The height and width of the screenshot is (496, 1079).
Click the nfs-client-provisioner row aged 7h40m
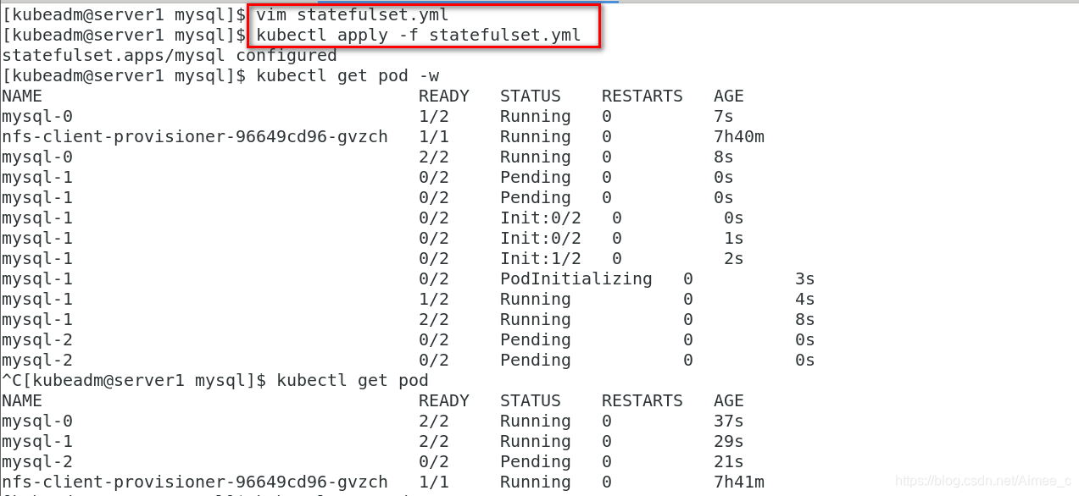pos(383,137)
